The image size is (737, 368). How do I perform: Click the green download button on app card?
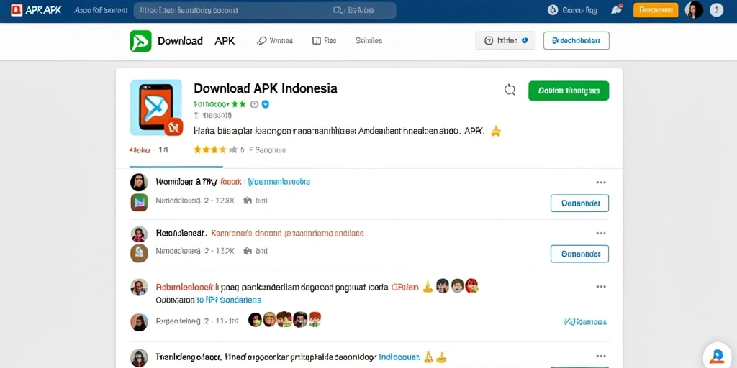569,91
